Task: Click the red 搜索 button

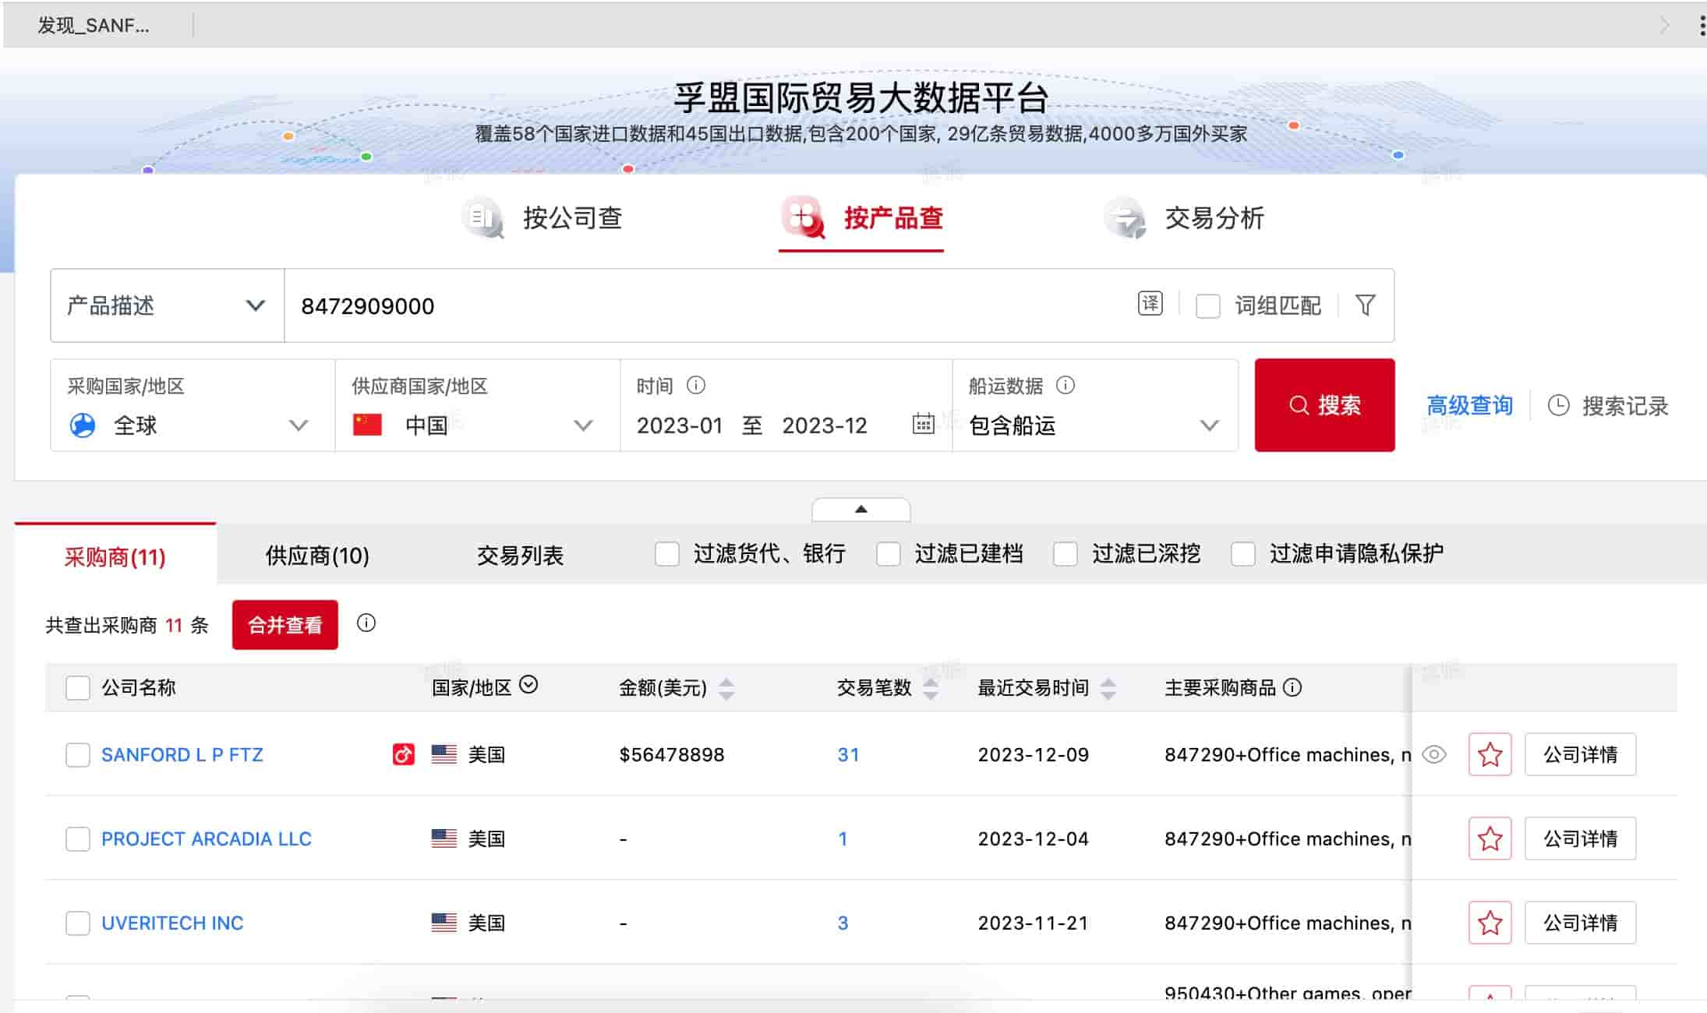Action: [1324, 405]
